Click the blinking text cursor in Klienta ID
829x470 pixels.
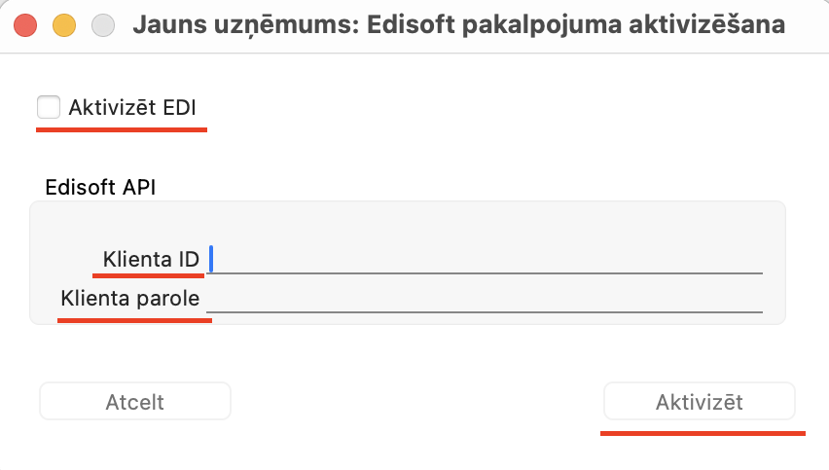(x=211, y=259)
